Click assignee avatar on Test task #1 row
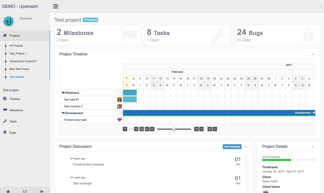Viewport: 324px width, 193px height. [x=119, y=99]
